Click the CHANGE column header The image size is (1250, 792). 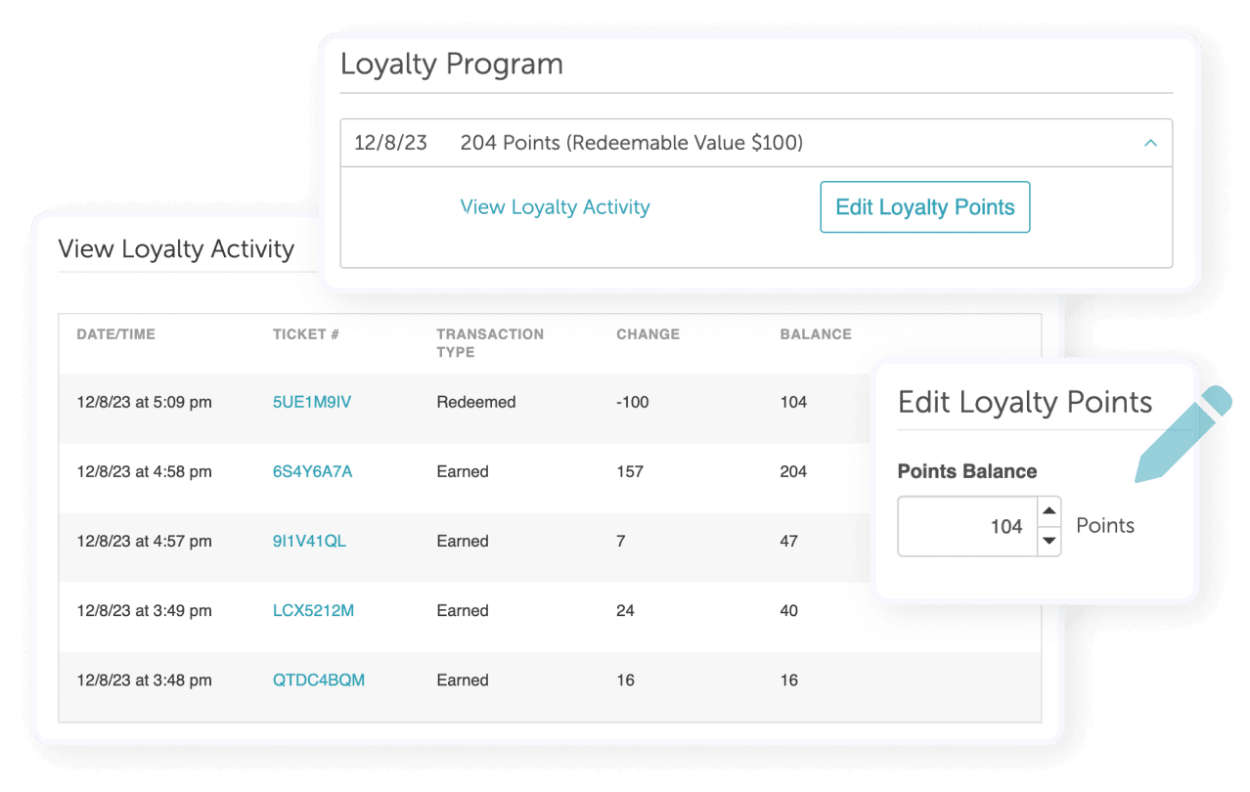click(647, 334)
